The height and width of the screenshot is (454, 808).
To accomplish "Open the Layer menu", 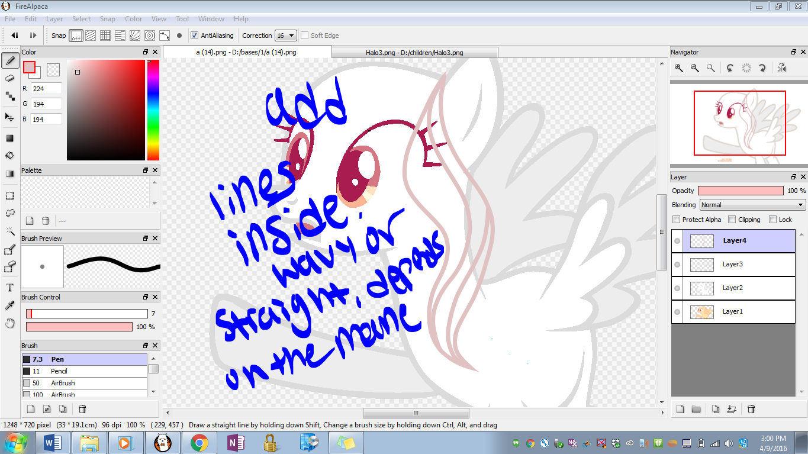I will 54,19.
